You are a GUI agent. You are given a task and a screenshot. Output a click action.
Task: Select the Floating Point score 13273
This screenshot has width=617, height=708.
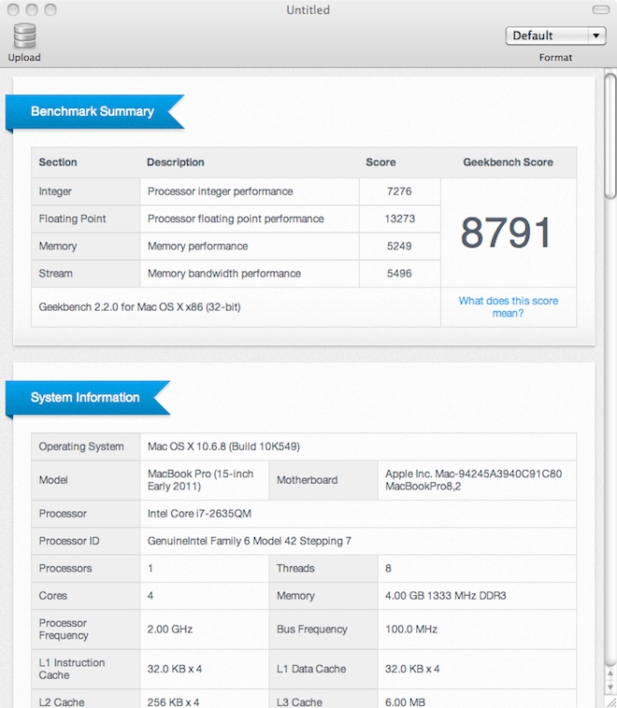(398, 219)
